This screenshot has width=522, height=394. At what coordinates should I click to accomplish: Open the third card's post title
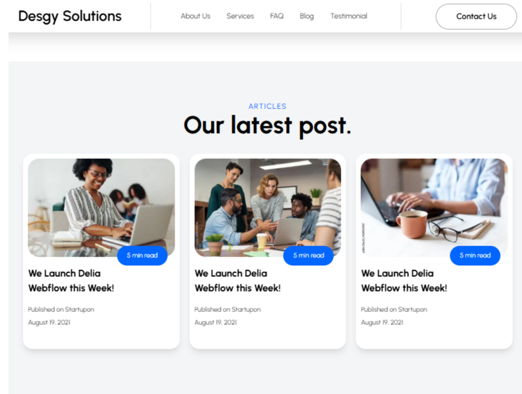coord(404,280)
